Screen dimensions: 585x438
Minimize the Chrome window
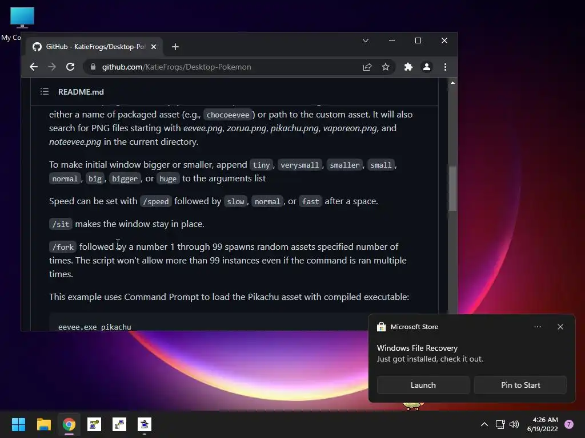392,40
